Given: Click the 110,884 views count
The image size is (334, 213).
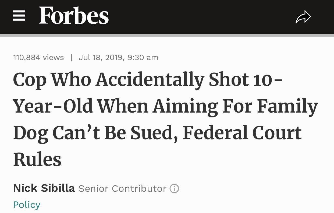Looking at the screenshot, I should [x=38, y=57].
